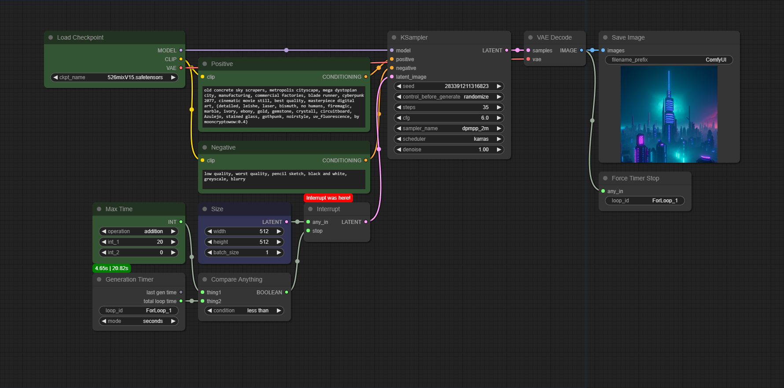Click the positive prompt text box
This screenshot has width=784, height=388.
click(284, 106)
